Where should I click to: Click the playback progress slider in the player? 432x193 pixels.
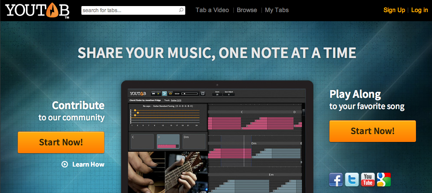point(189,93)
